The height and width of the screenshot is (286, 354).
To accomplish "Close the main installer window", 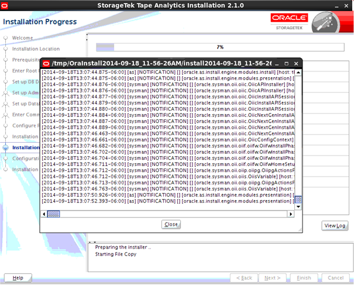I will [346, 6].
